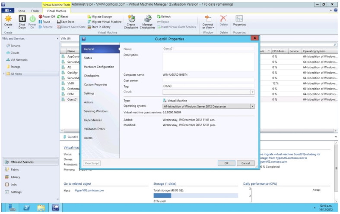The height and width of the screenshot is (214, 340).
Task: Open Server Manager from the taskbar
Action: [x=12, y=208]
